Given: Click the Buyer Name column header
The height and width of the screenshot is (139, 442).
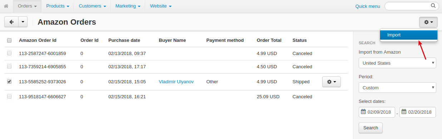Looking at the screenshot, I should click(x=172, y=40).
